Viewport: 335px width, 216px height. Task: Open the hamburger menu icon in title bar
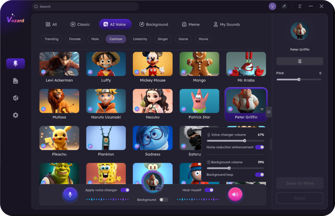(300, 6)
